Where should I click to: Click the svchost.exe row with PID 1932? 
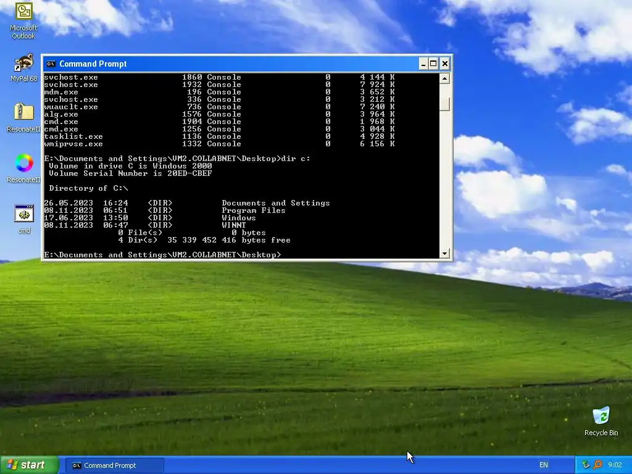pos(219,85)
